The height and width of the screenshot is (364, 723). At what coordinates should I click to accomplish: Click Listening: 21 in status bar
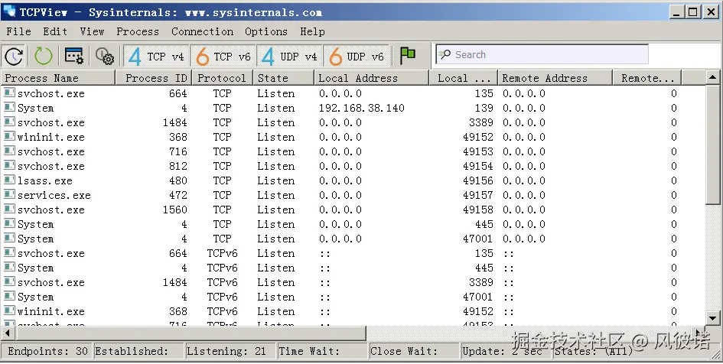tap(226, 351)
